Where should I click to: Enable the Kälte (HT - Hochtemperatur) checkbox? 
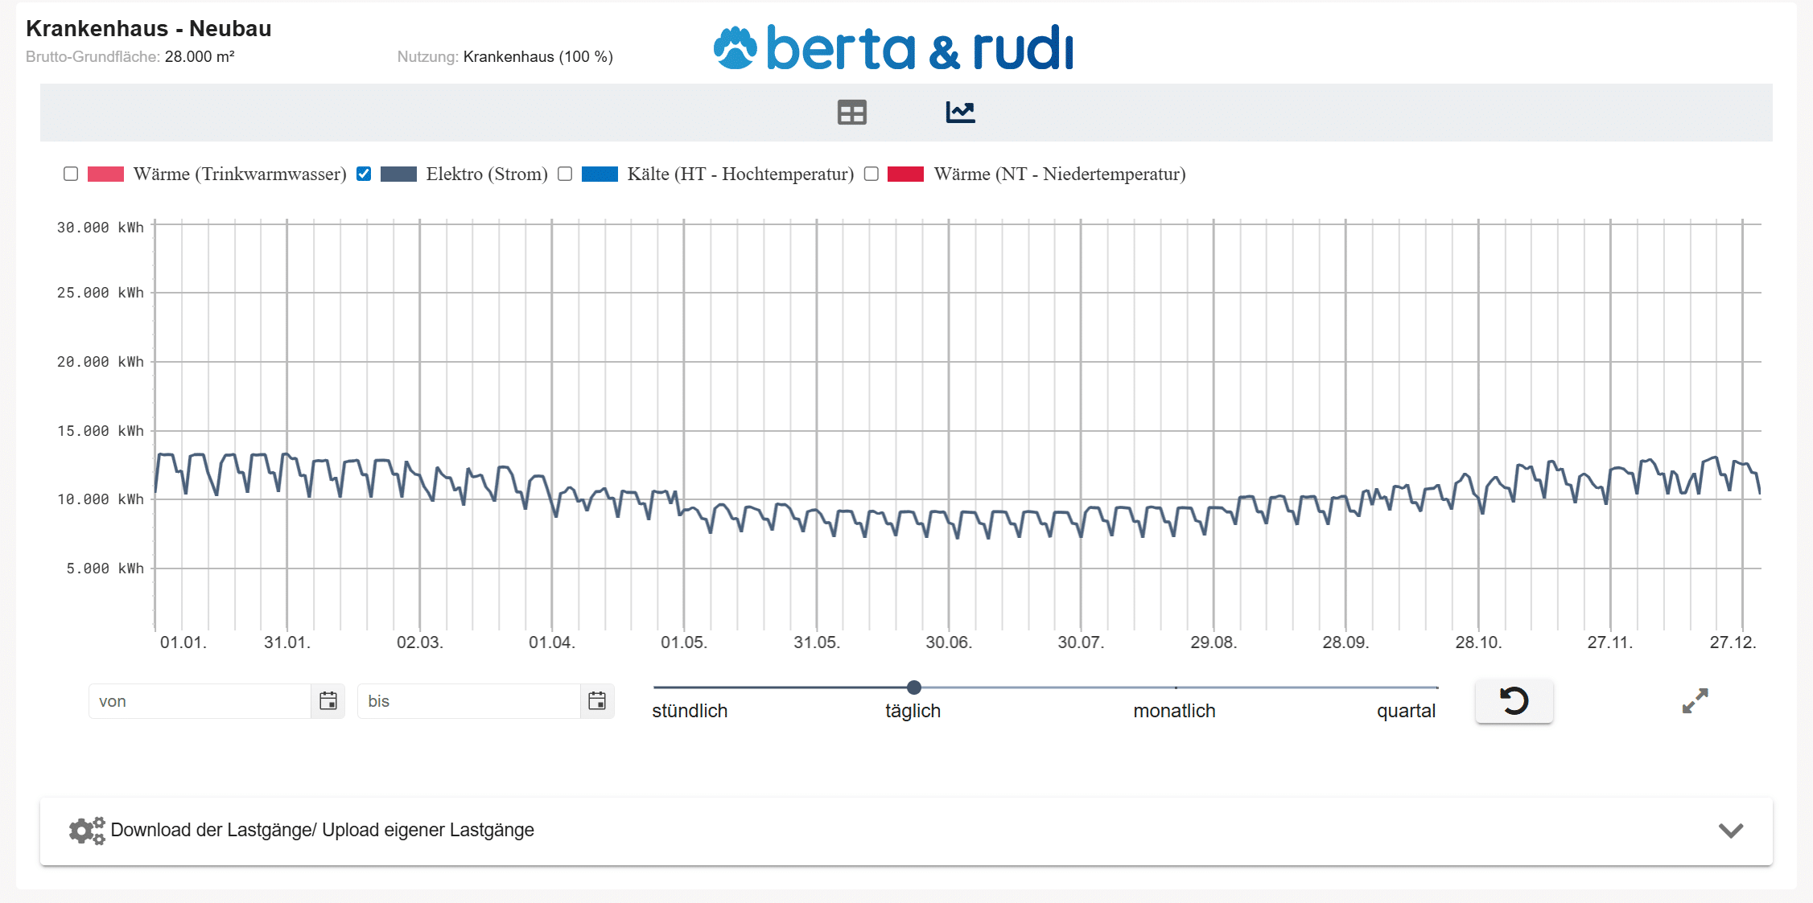click(x=565, y=174)
